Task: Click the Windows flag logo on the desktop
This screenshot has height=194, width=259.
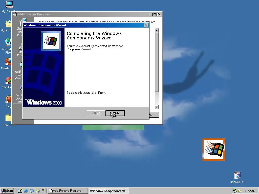Action: tap(214, 150)
